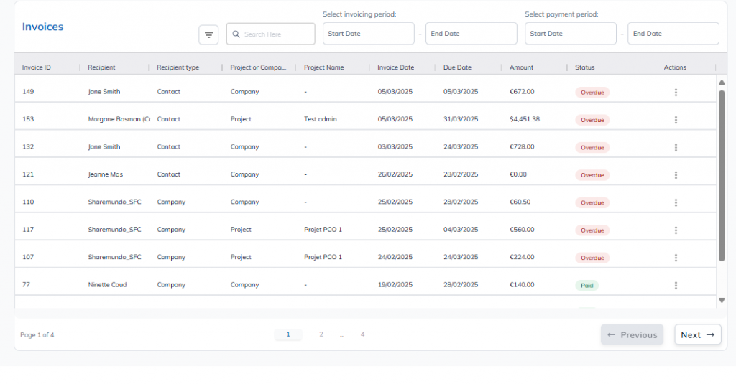Screen dimensions: 736x384
Task: Click the scrollbar down arrow
Action: (722, 300)
